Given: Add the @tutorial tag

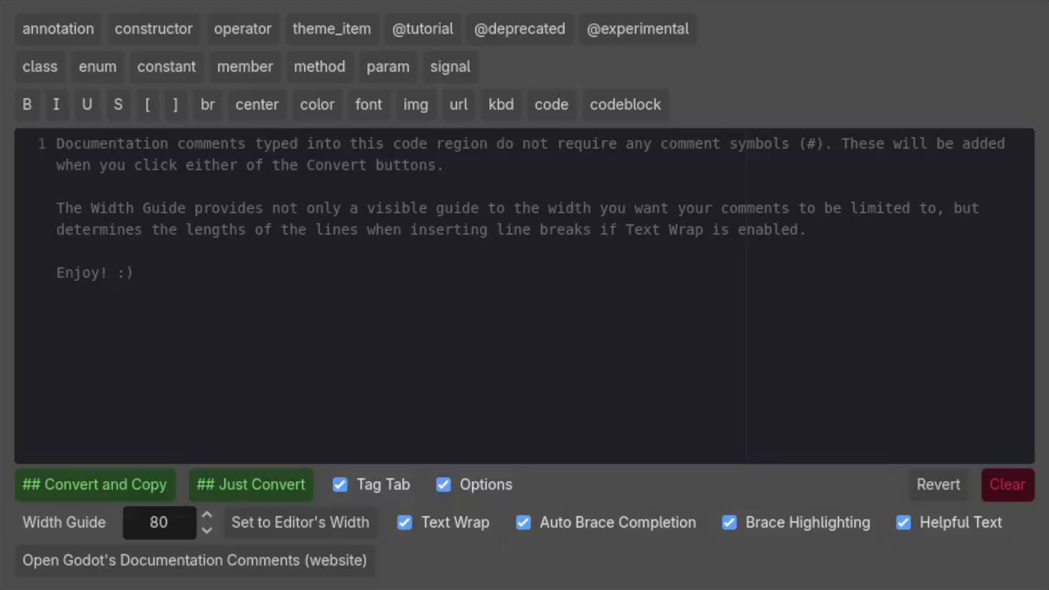Looking at the screenshot, I should [x=423, y=29].
